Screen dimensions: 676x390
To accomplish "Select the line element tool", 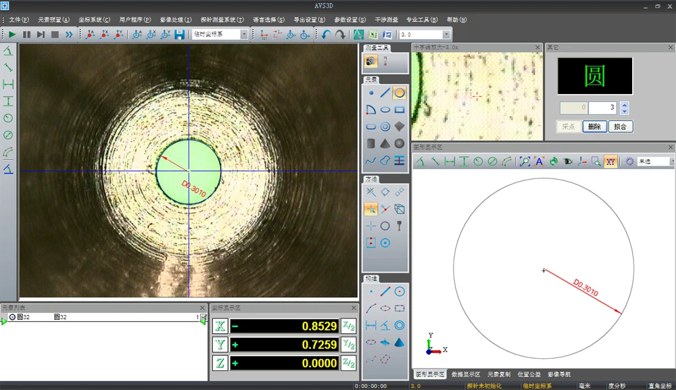I will (385, 93).
